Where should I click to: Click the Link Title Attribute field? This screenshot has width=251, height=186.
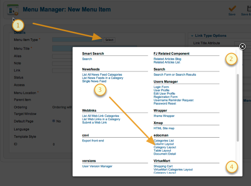(x=243, y=43)
